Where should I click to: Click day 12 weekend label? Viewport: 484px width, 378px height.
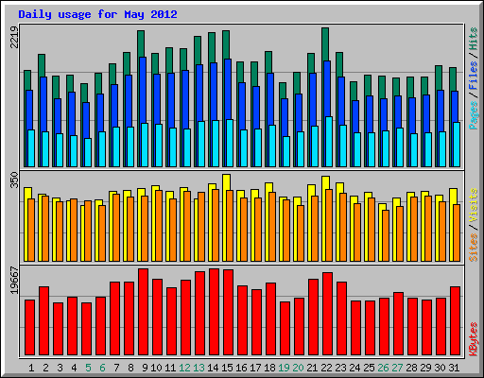click(184, 368)
